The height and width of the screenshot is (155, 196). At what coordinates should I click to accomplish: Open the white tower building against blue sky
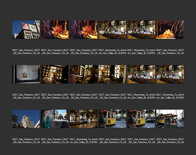coord(26,119)
